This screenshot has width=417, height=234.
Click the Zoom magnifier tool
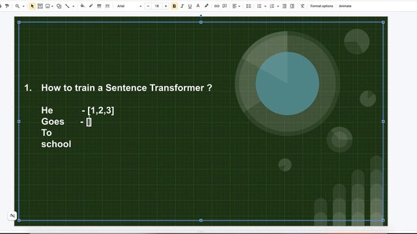[18, 6]
